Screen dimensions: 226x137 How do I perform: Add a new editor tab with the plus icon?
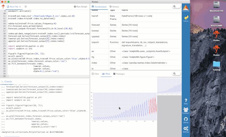(26, 7)
